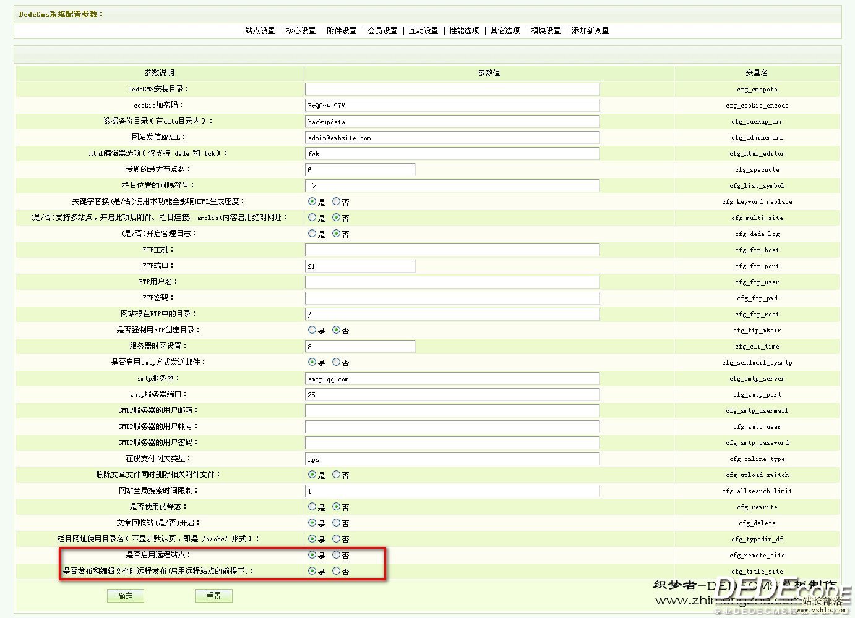Select 是 for 是否启用远程站点

(312, 555)
